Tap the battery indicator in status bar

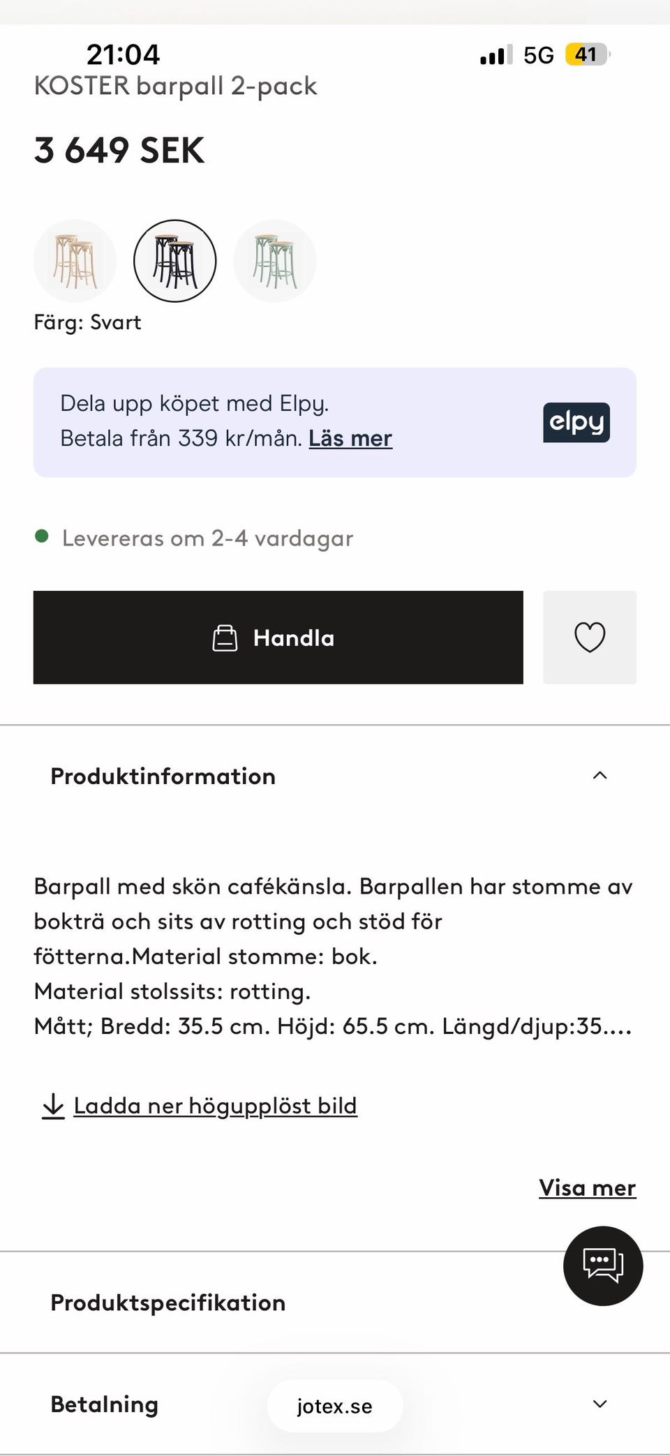586,54
